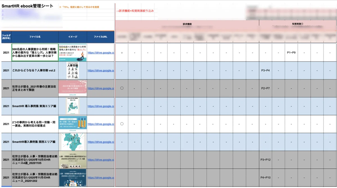Open Drive link for 2020年10月のHRニュース row
This screenshot has height=188, width=337.
[101, 160]
